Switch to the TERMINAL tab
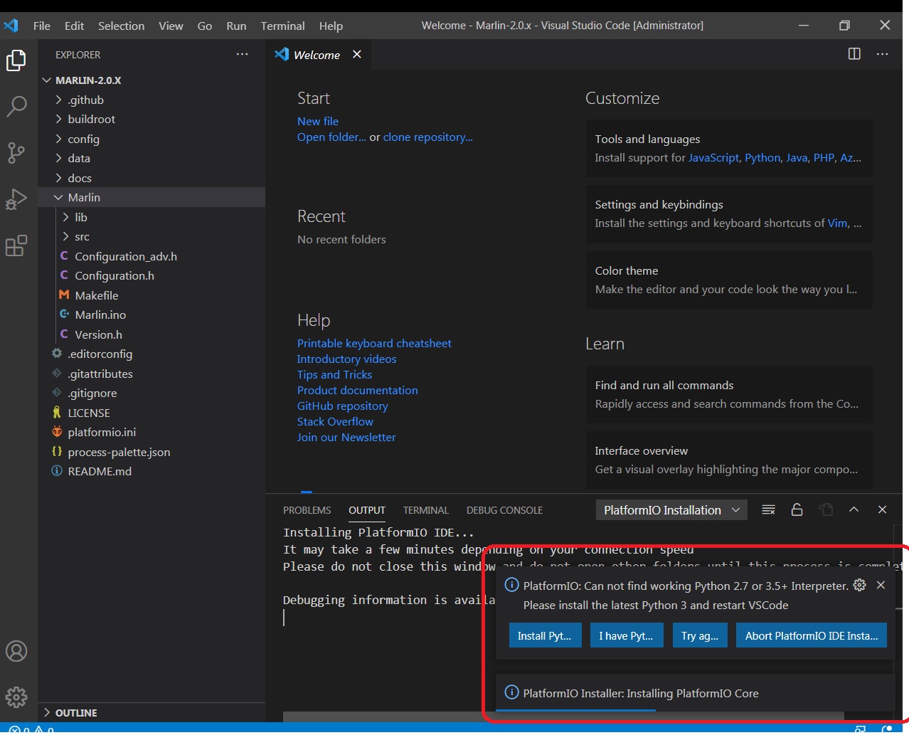This screenshot has width=909, height=740. [x=425, y=510]
